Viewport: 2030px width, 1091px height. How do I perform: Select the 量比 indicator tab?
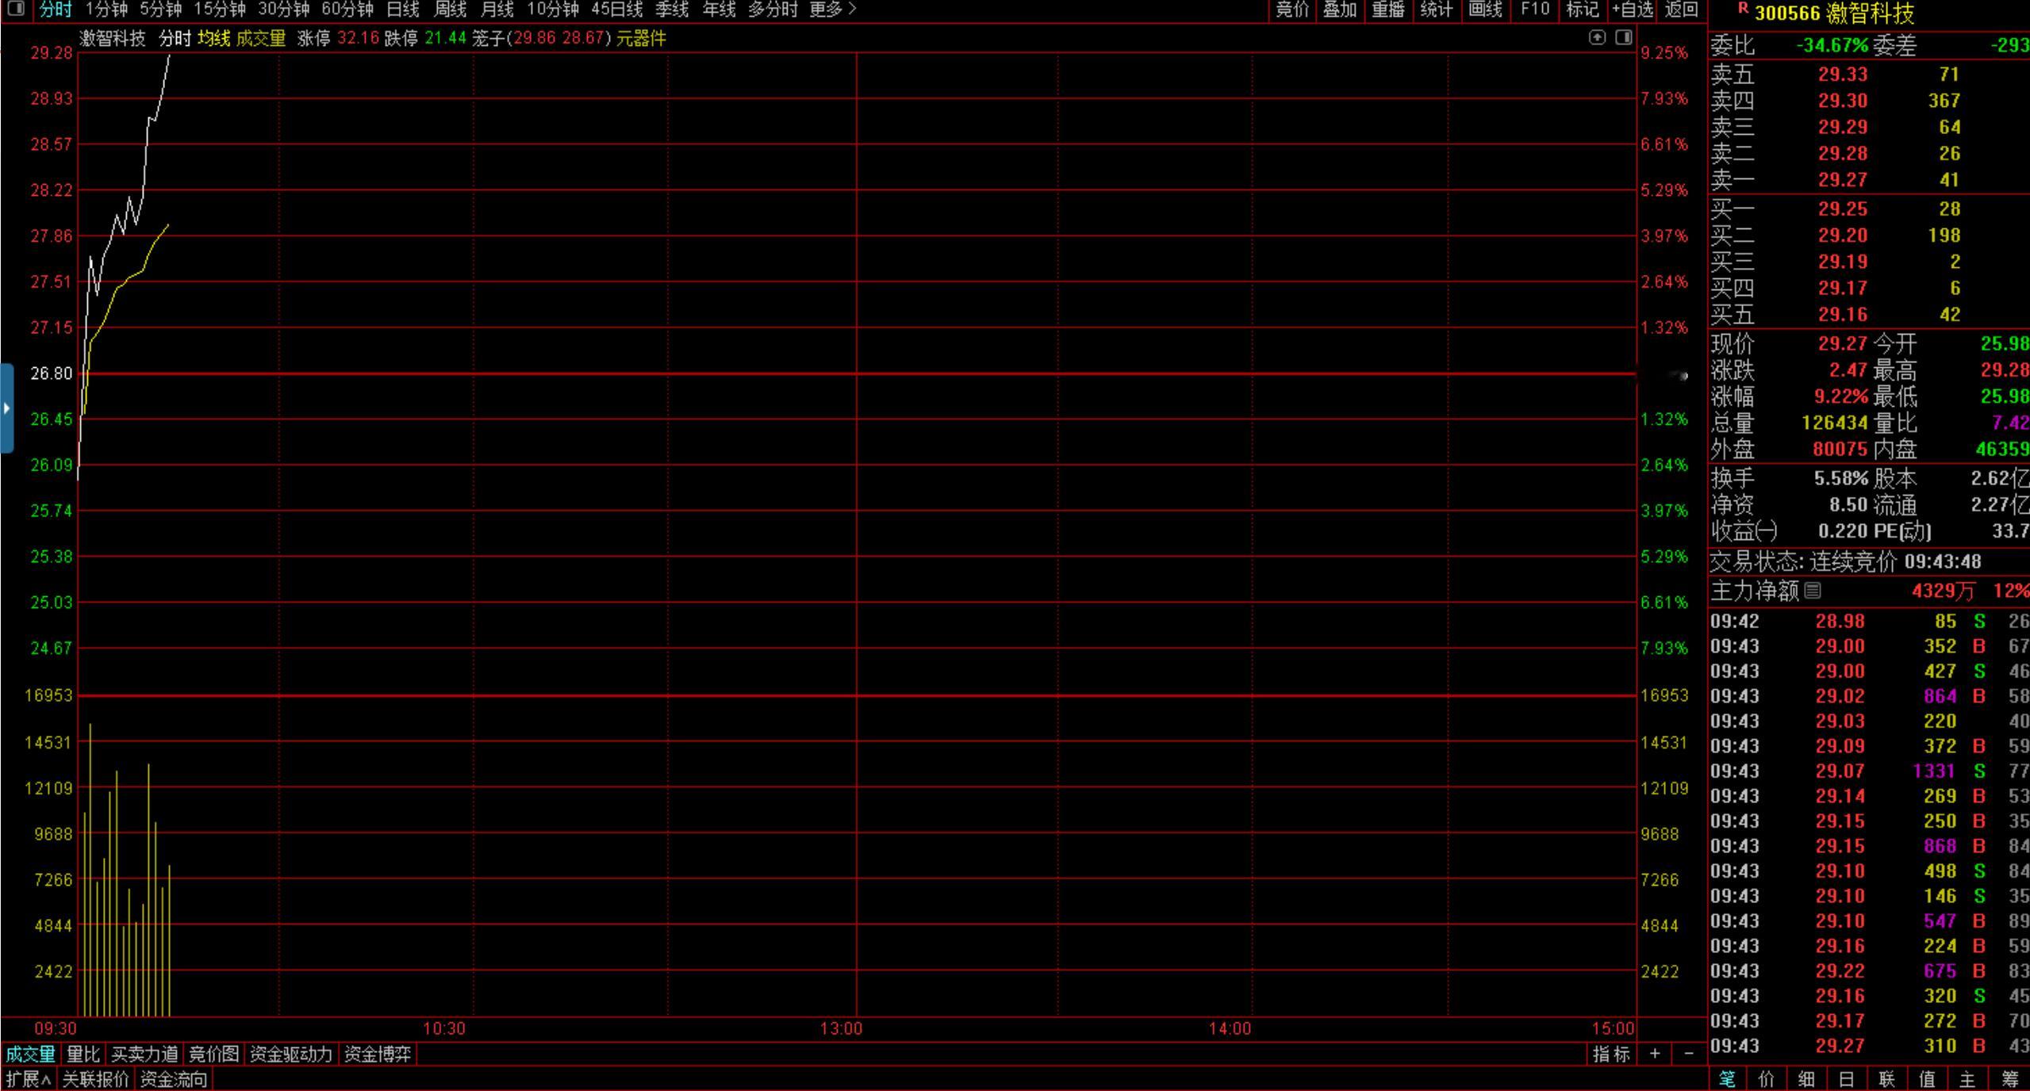pyautogui.click(x=83, y=1054)
